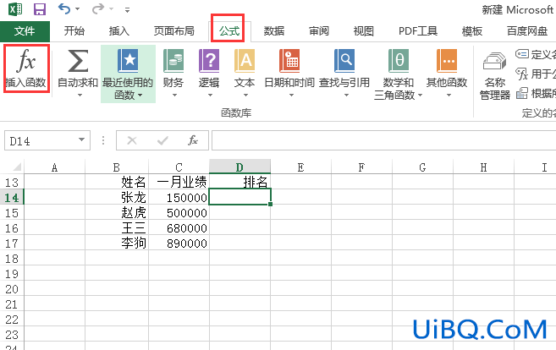Switch to the Insert (插入) tab

point(118,31)
